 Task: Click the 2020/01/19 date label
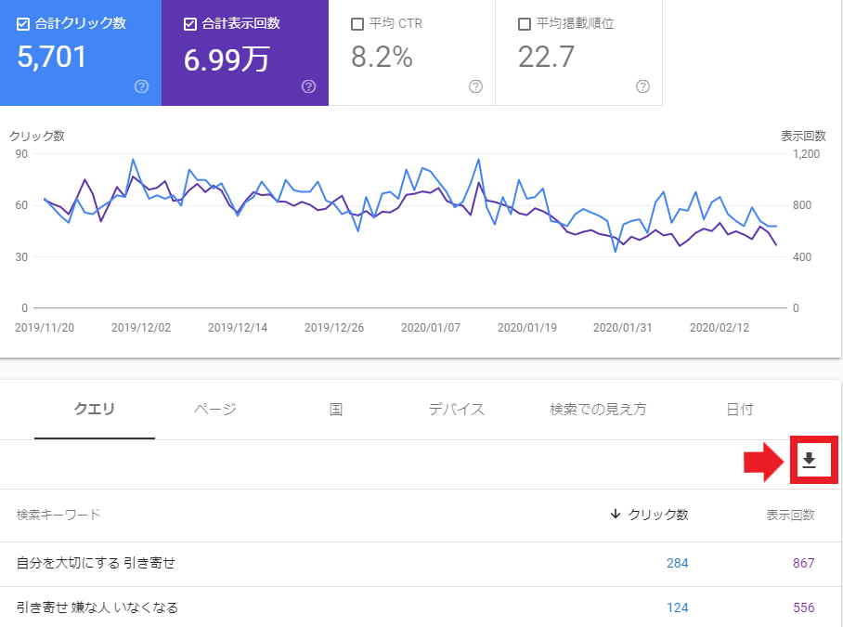pos(527,328)
